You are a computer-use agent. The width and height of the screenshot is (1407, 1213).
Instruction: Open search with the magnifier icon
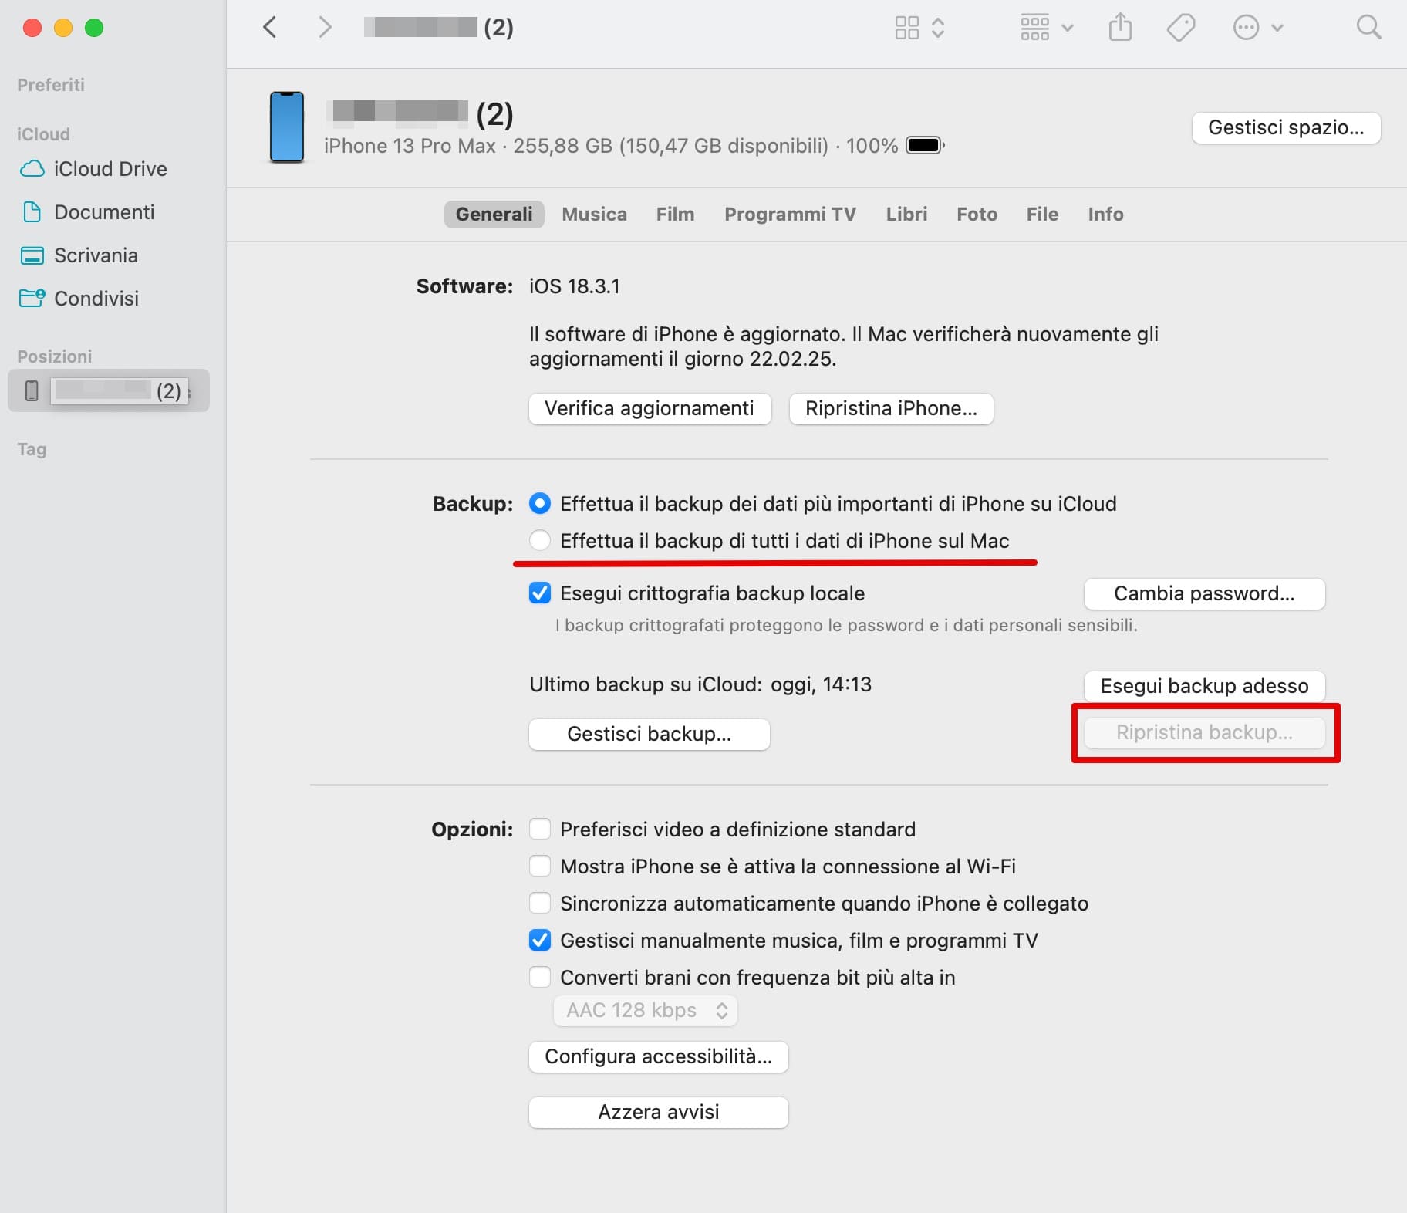1368,28
